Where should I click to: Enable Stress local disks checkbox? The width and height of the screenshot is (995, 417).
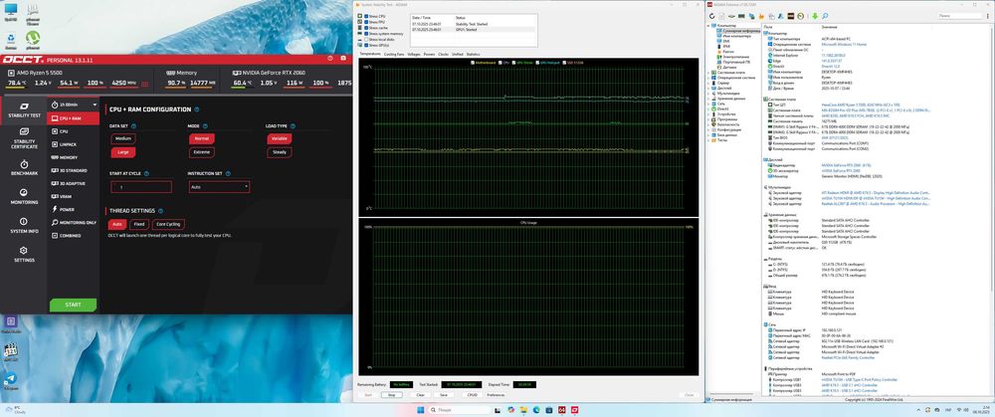pyautogui.click(x=365, y=40)
